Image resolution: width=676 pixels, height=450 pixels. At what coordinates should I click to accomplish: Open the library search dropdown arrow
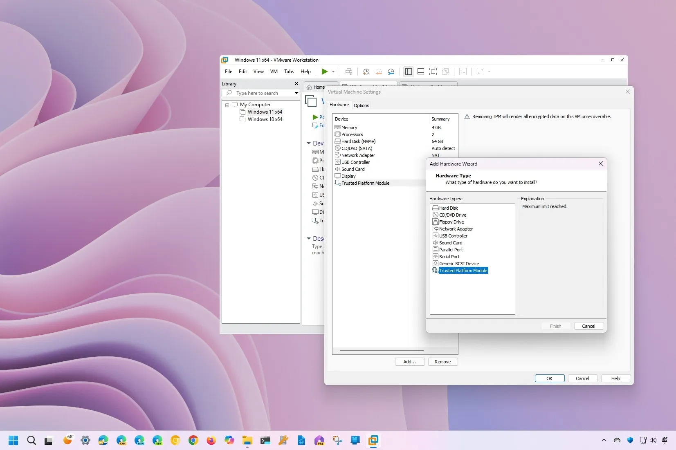296,93
